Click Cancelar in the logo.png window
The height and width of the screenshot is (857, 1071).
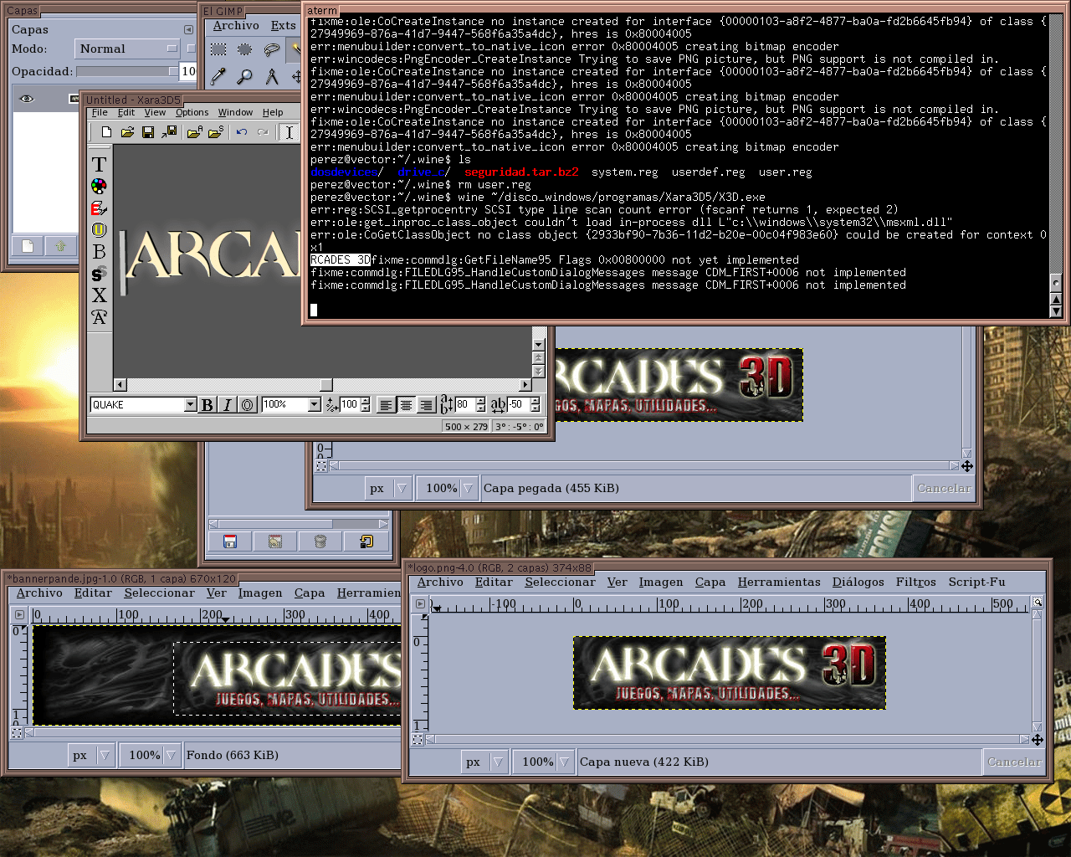pos(1014,762)
